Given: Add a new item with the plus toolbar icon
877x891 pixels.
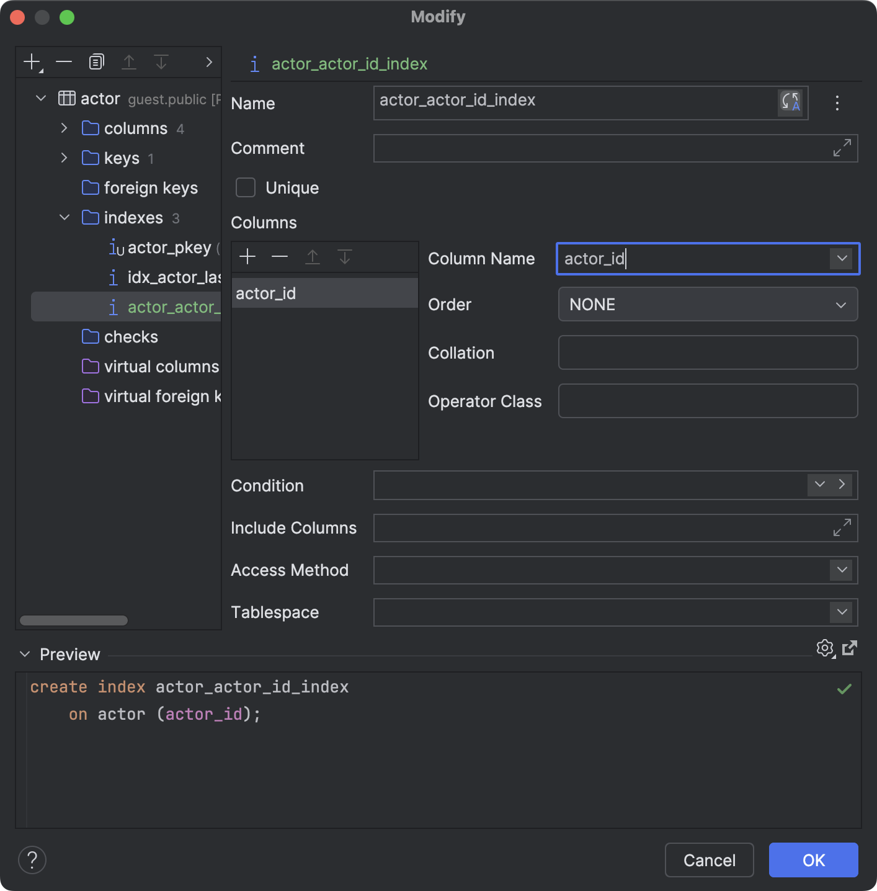Looking at the screenshot, I should tap(31, 61).
